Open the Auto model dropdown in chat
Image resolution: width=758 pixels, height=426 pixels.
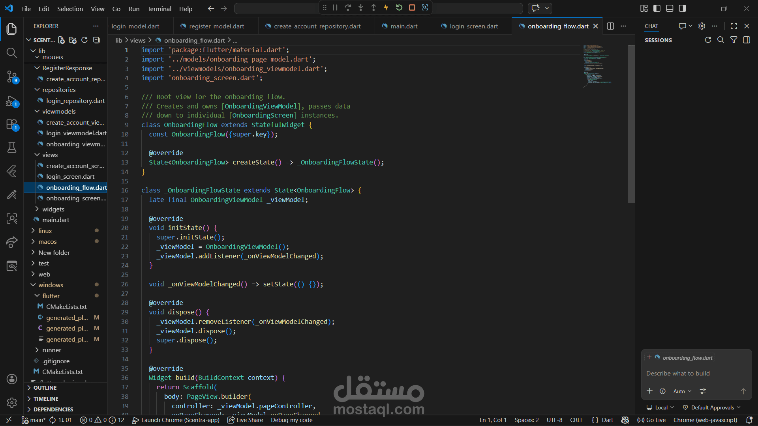[x=682, y=391]
